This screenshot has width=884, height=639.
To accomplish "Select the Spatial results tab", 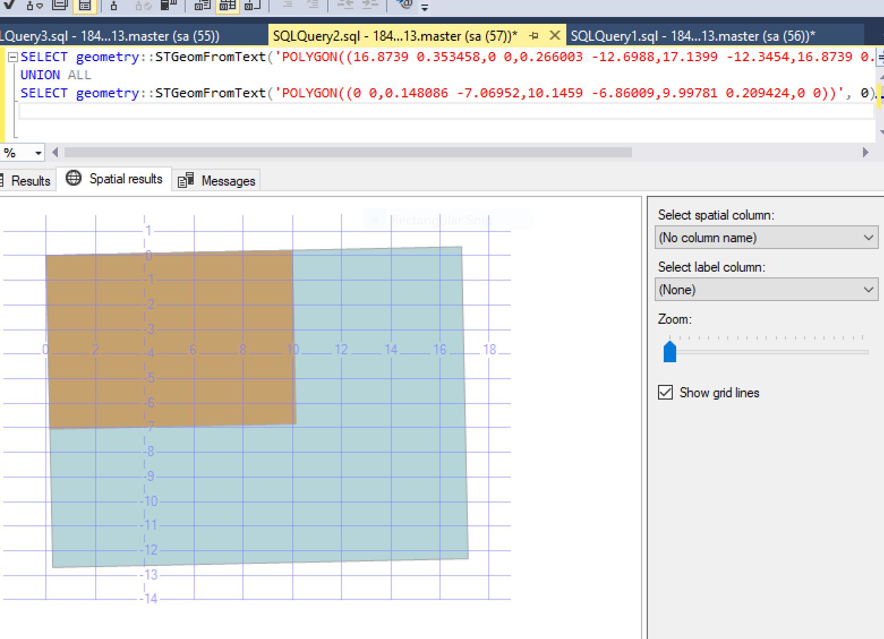I will [x=115, y=179].
